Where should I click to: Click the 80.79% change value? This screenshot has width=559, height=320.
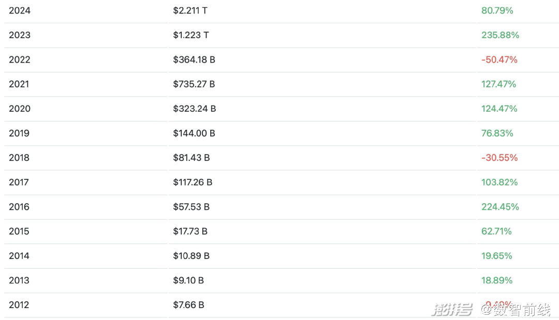click(497, 10)
